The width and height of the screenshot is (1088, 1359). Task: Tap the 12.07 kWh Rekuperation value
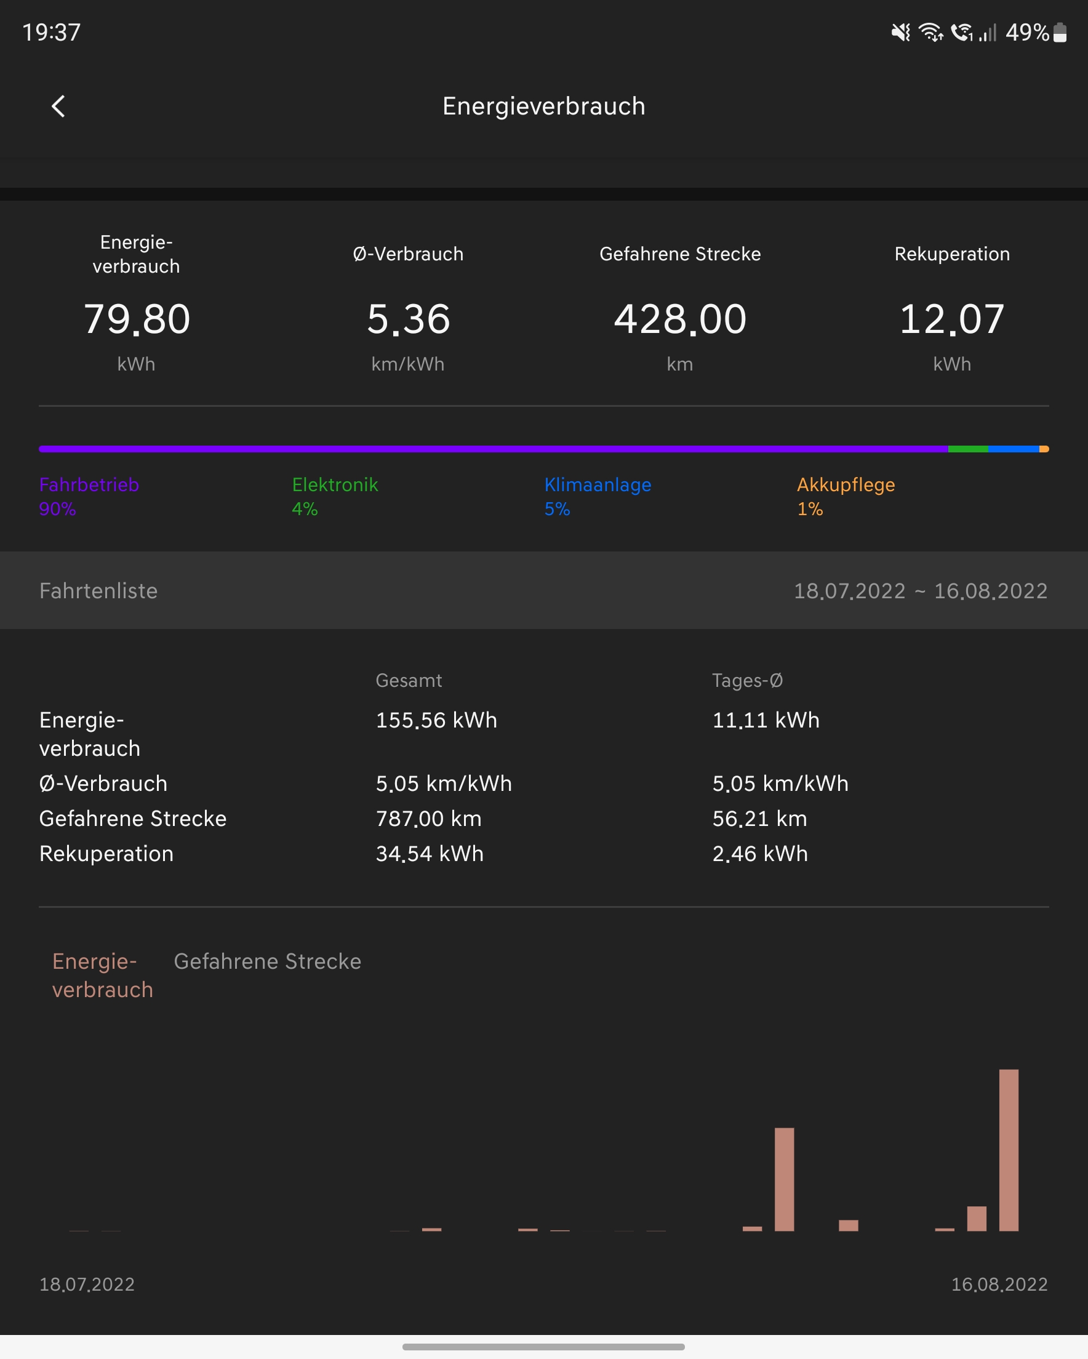point(951,319)
